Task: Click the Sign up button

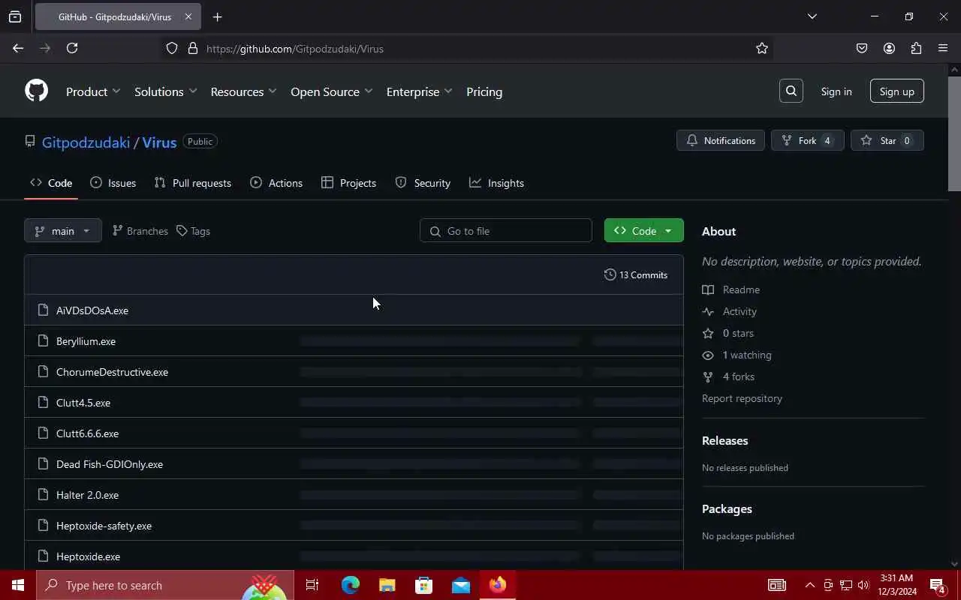Action: pos(897,91)
